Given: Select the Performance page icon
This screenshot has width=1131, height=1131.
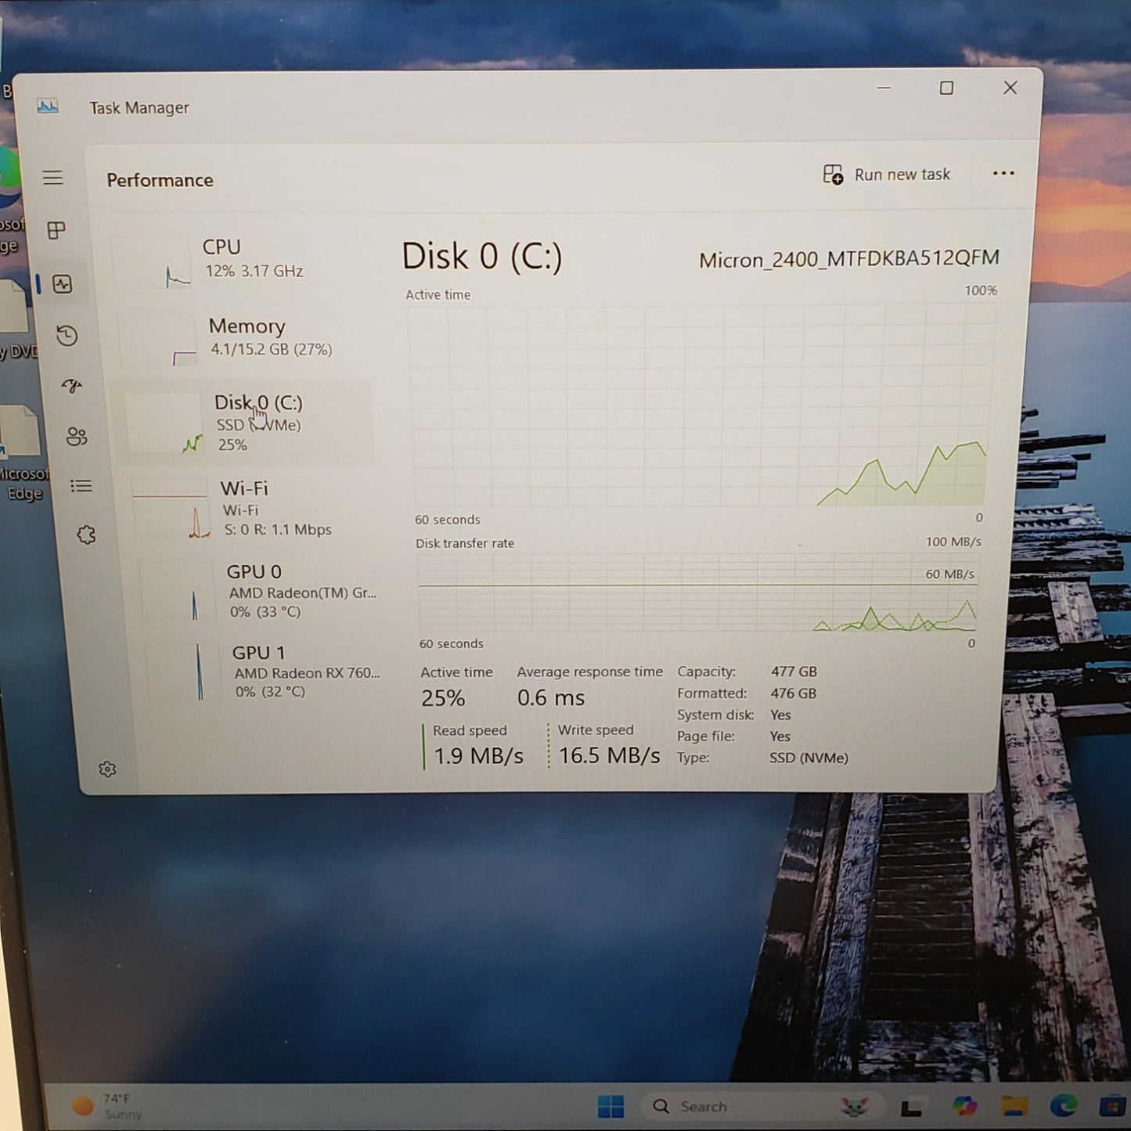Looking at the screenshot, I should [63, 283].
